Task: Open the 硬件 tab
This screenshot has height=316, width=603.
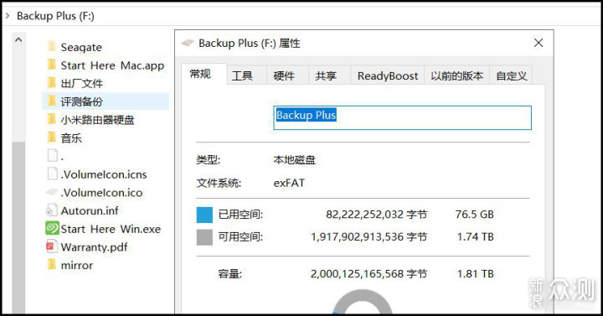Action: (287, 75)
